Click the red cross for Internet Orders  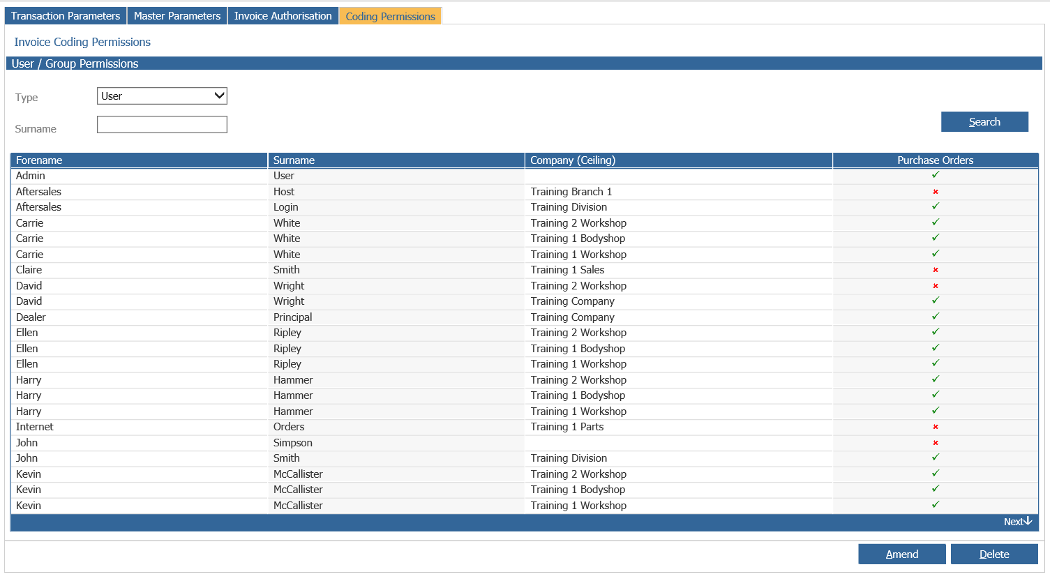[935, 427]
